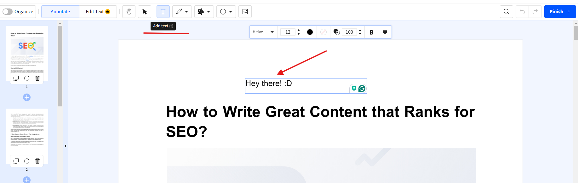578x183 pixels.
Task: Click the Finish button
Action: click(560, 12)
